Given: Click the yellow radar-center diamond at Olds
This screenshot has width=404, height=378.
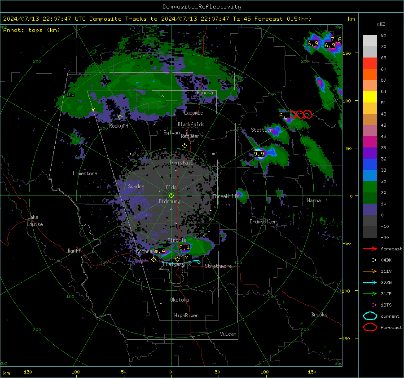Looking at the screenshot, I should [171, 196].
